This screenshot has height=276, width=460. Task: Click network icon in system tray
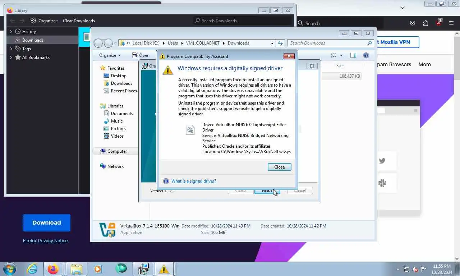click(x=406, y=269)
